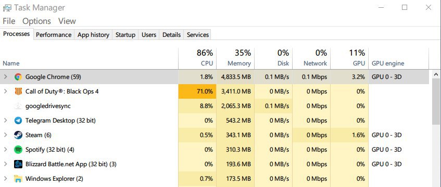Expand the Blizzard Battle.net App group

click(x=5, y=164)
